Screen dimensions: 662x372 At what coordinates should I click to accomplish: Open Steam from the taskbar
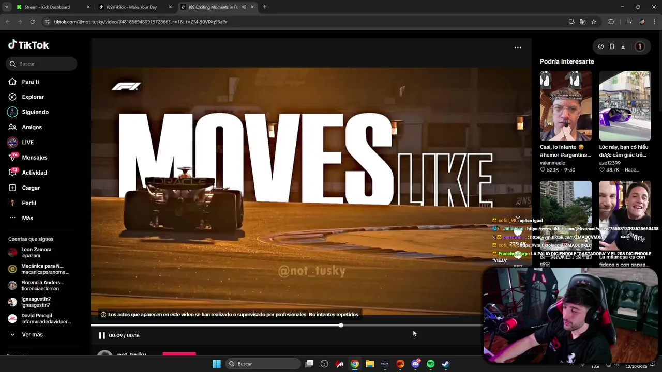tap(446, 364)
